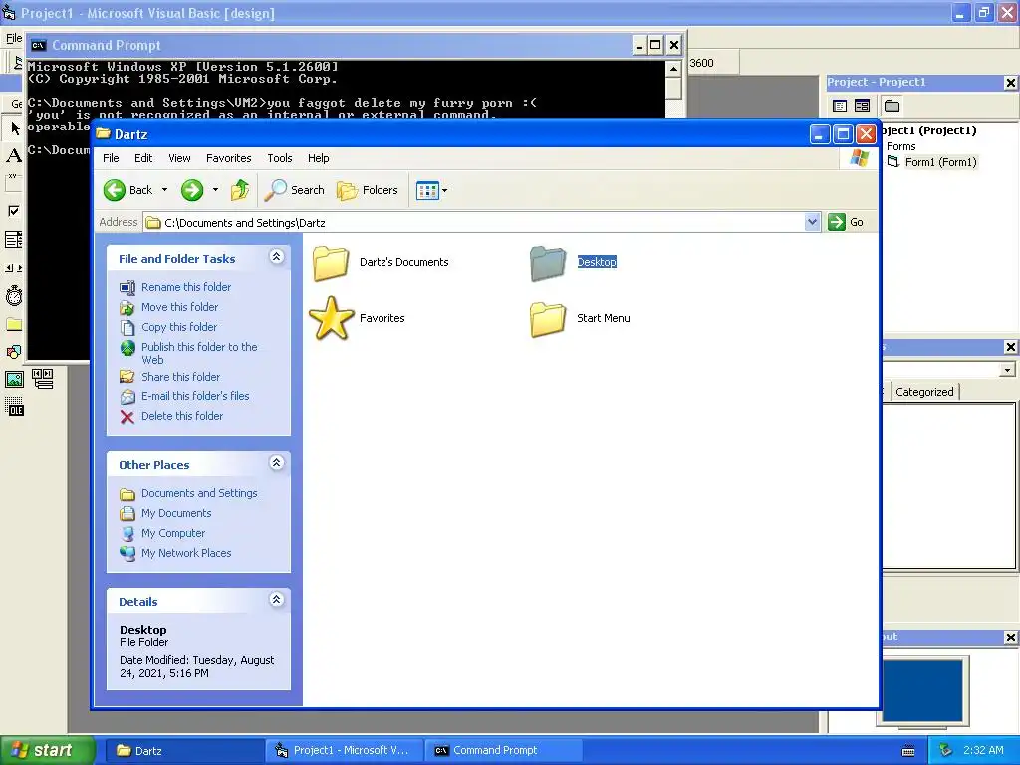Open the Favorites menu
1020x765 pixels.
(228, 158)
